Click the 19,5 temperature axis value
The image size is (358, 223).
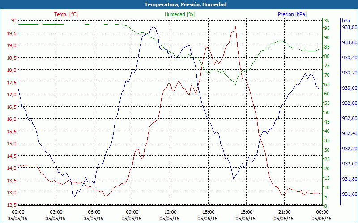(x=11, y=33)
